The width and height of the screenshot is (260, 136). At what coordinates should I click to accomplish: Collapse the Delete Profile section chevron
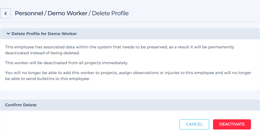pyautogui.click(x=8, y=34)
